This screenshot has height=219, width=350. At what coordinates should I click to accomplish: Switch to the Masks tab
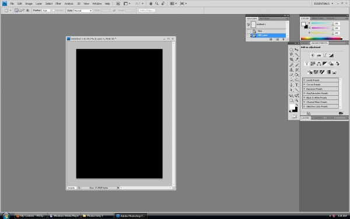(304, 43)
